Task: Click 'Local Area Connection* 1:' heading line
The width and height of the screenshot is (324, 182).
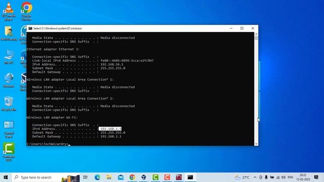Action: pyautogui.click(x=70, y=79)
